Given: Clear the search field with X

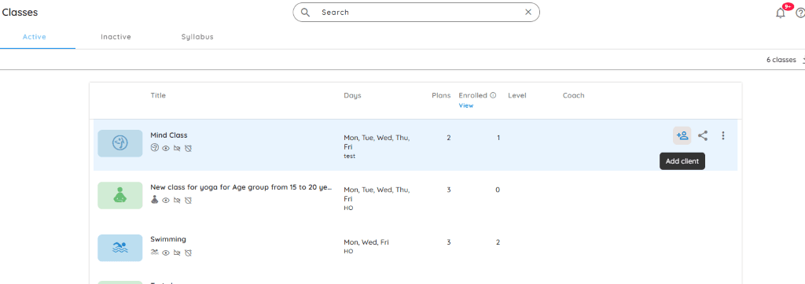Looking at the screenshot, I should click(x=528, y=13).
